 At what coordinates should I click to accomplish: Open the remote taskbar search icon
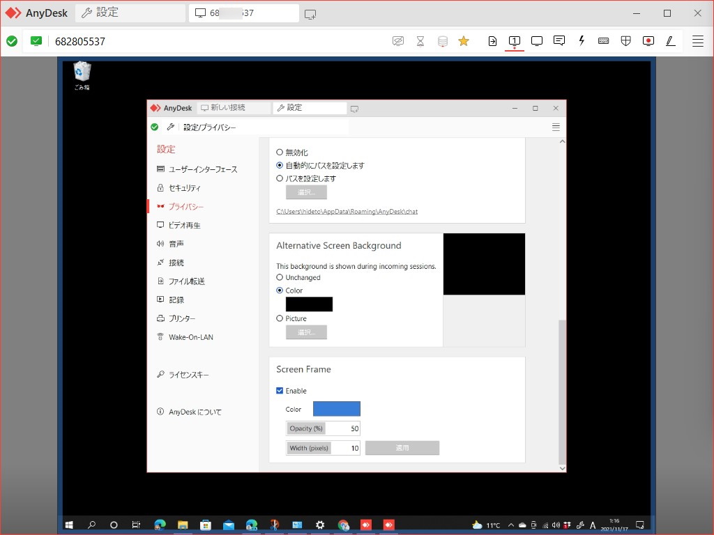[91, 525]
